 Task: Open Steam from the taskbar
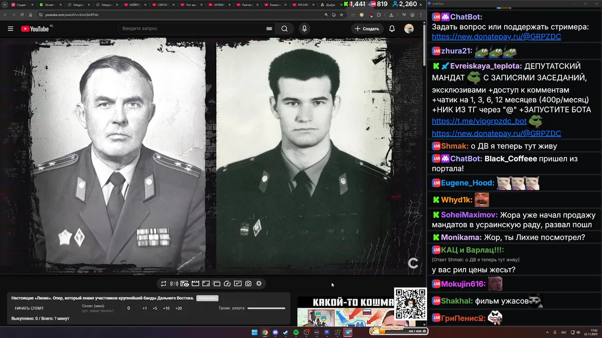(x=285, y=332)
